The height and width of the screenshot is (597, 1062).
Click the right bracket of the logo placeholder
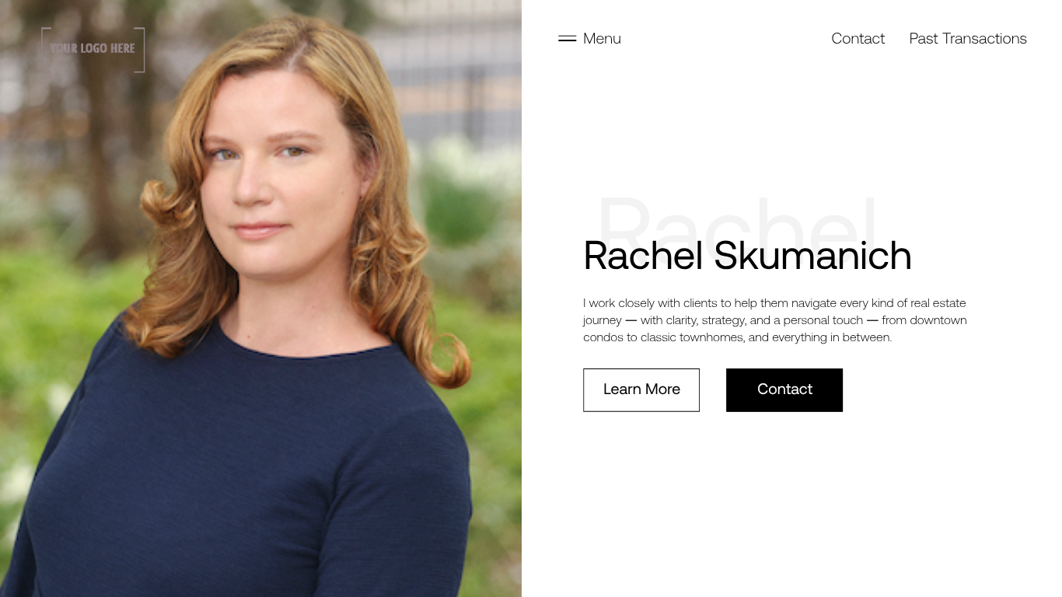[141, 50]
